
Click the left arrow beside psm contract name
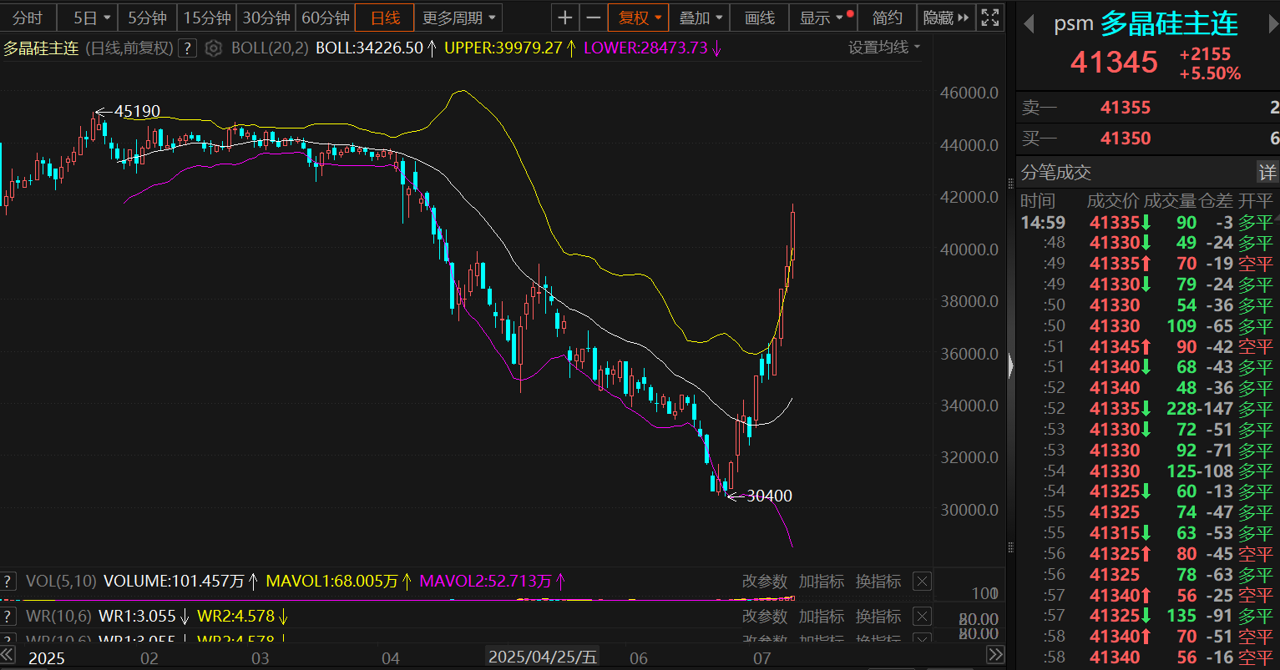[1030, 24]
